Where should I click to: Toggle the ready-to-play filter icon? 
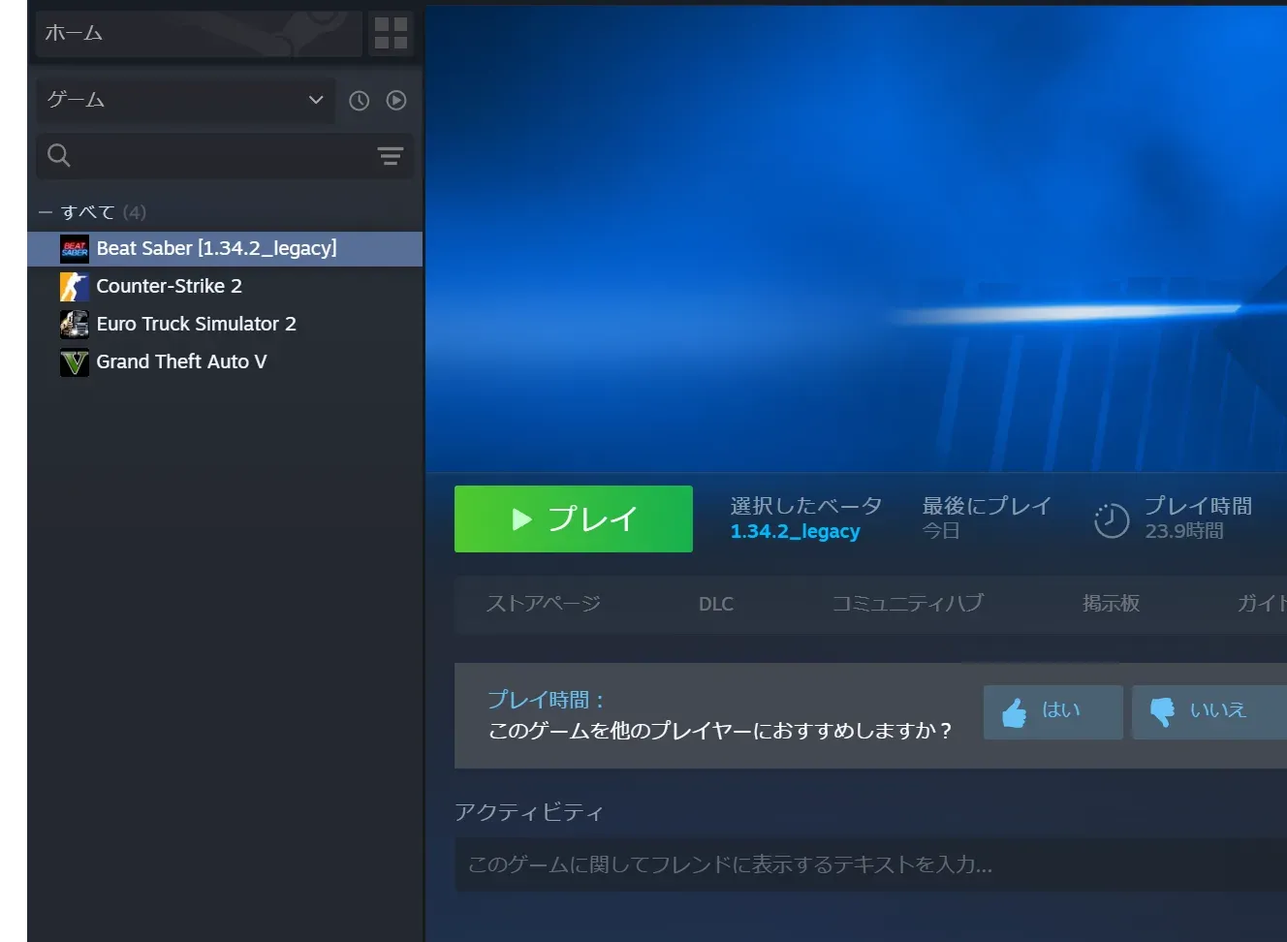point(395,101)
